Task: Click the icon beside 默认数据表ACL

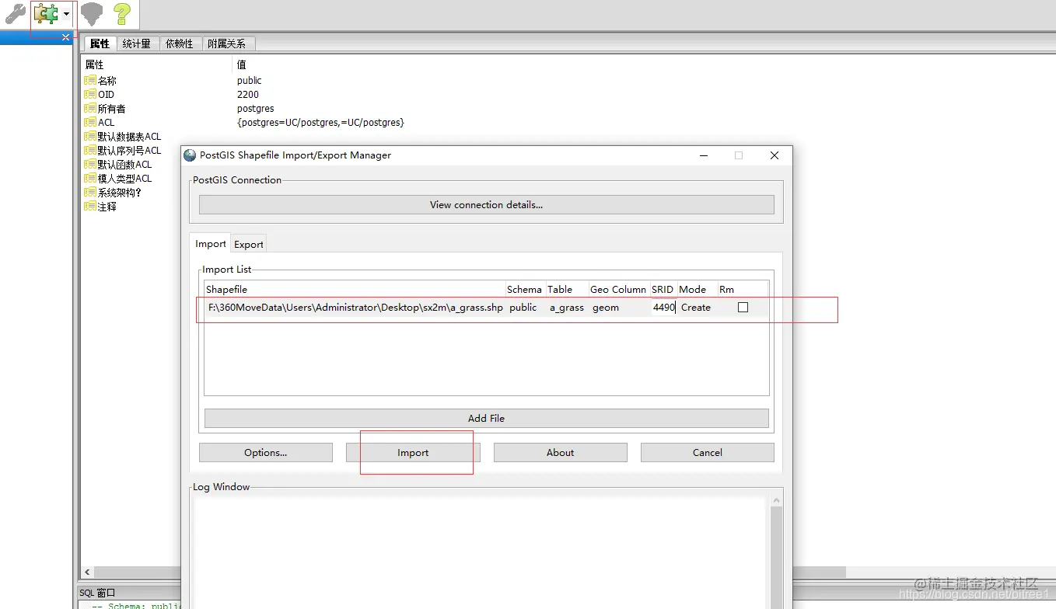Action: click(90, 136)
